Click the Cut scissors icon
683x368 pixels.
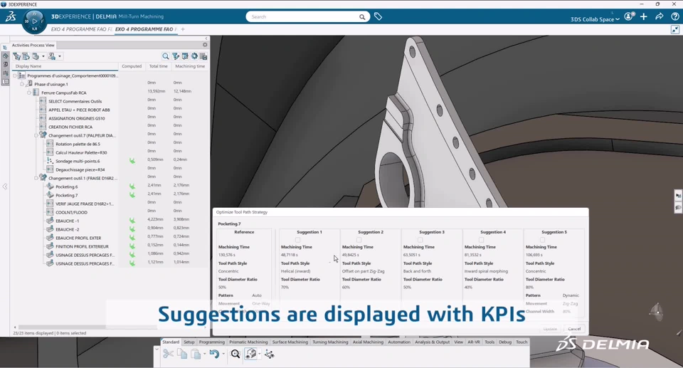tap(168, 354)
